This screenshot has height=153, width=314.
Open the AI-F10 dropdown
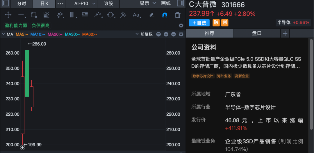click(x=85, y=3)
